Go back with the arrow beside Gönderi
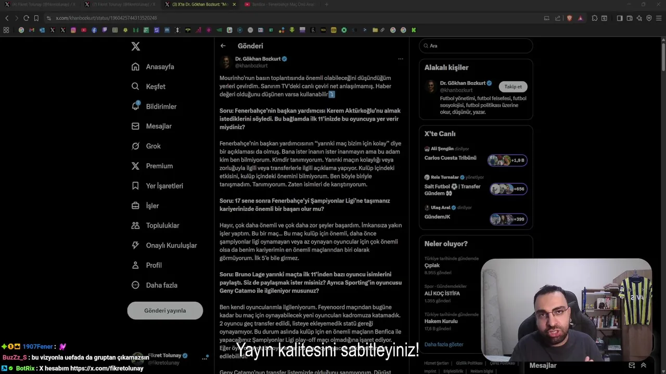Viewport: 666px width, 374px height. (x=223, y=46)
